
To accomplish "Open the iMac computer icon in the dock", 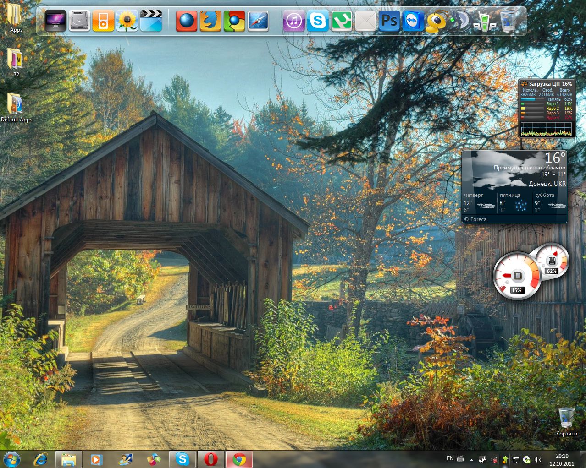I will 55,21.
